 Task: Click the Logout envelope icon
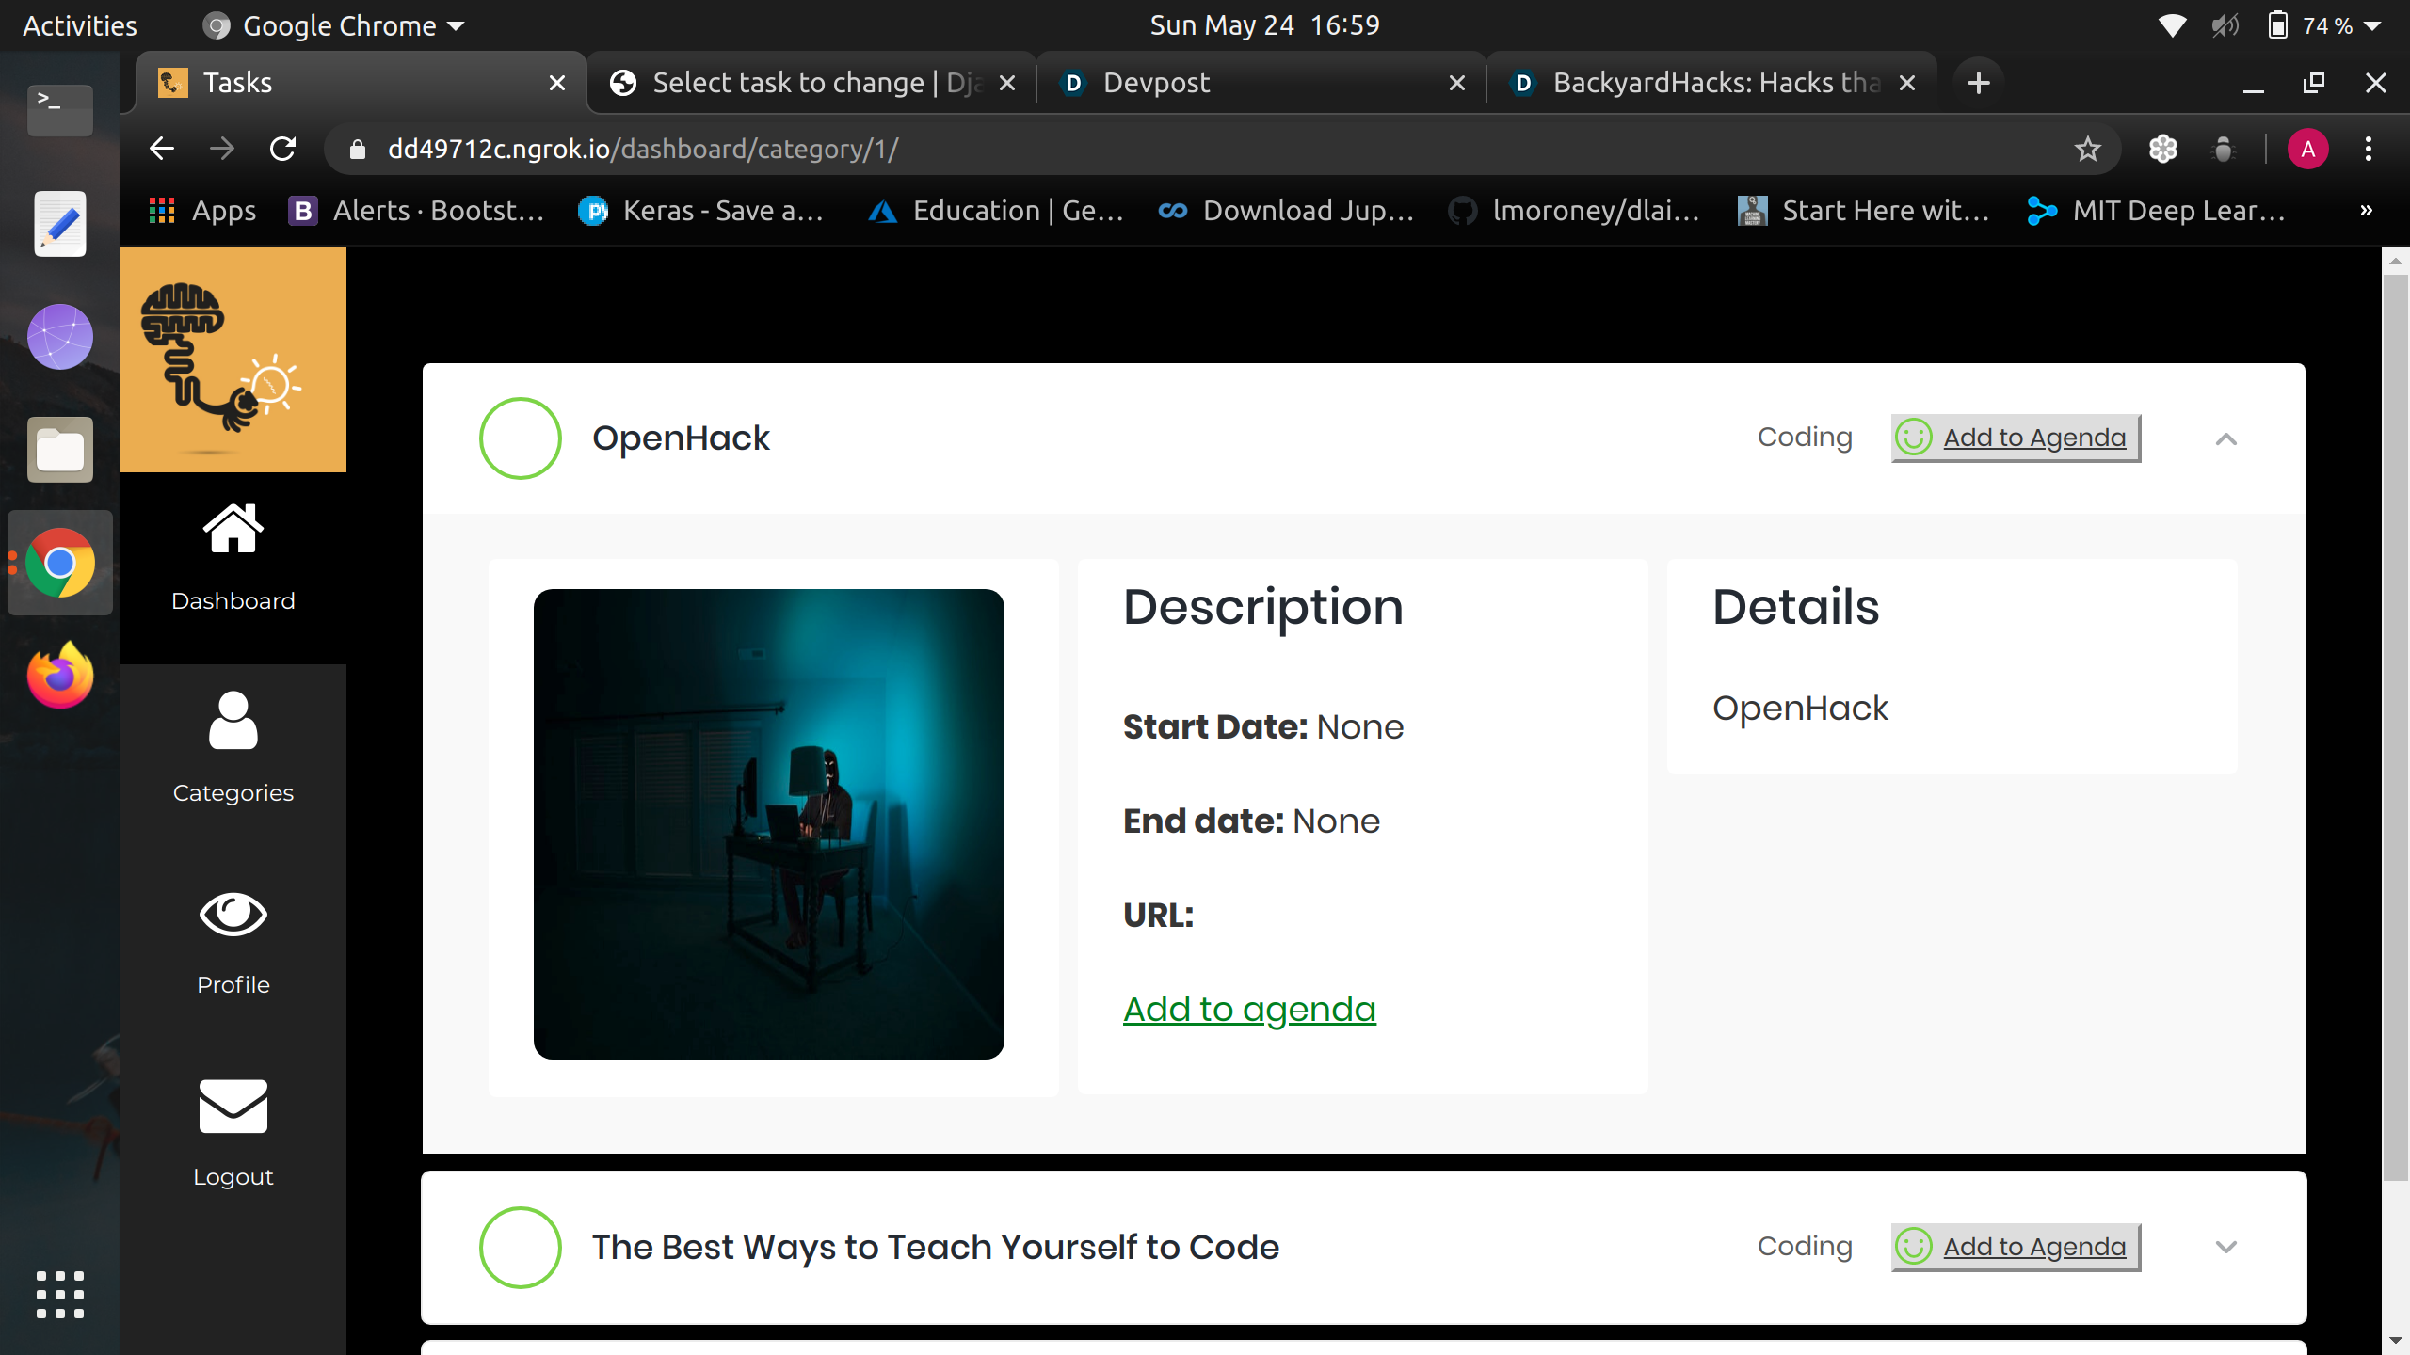[233, 1107]
